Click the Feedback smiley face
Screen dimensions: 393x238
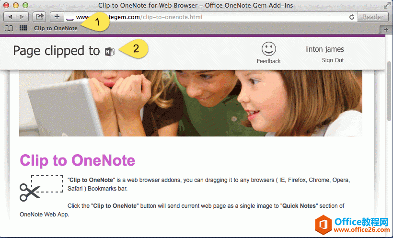coord(269,49)
